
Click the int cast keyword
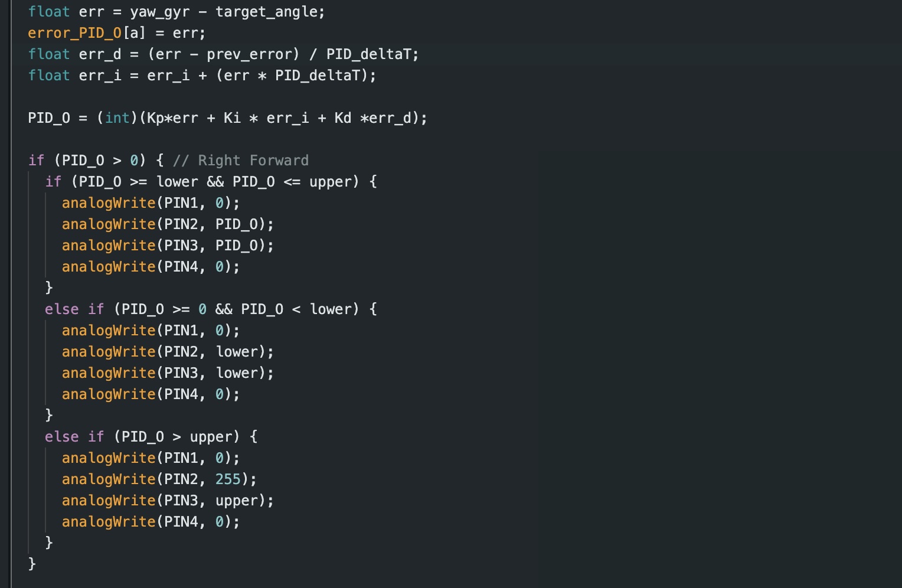[x=117, y=118]
